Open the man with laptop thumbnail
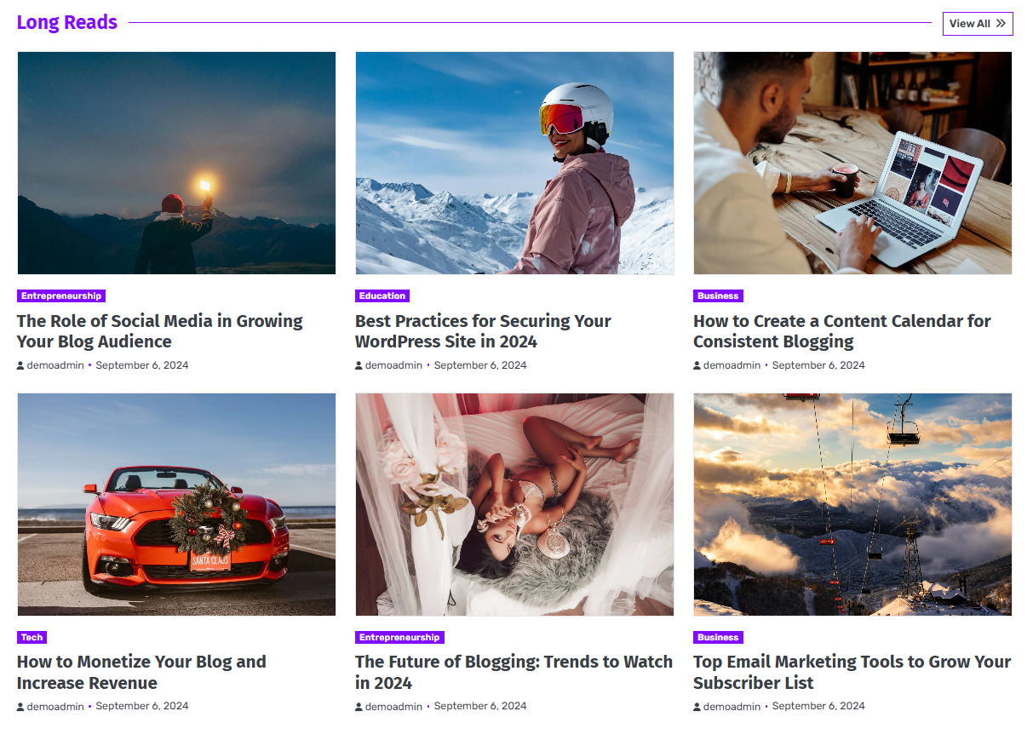Viewport: 1033px width, 740px height. click(x=852, y=163)
